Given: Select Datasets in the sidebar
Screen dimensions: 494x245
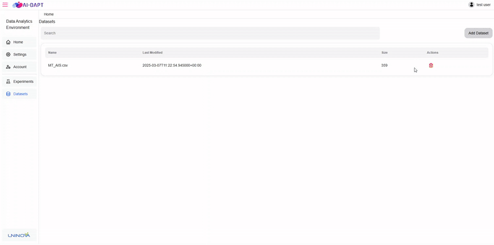Looking at the screenshot, I should [x=19, y=94].
